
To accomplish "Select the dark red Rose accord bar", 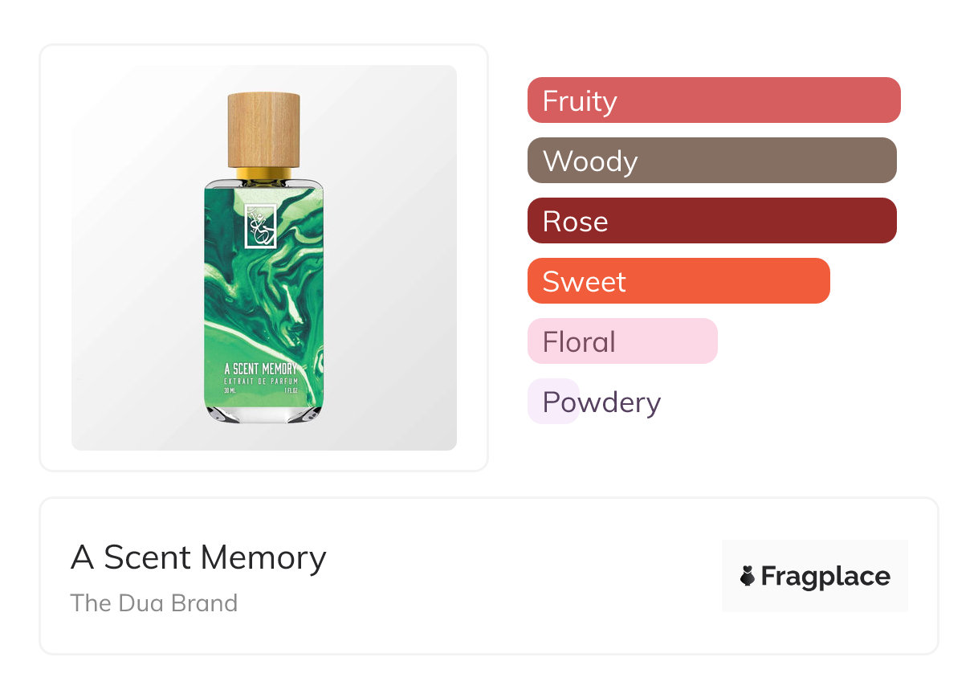I will (711, 221).
